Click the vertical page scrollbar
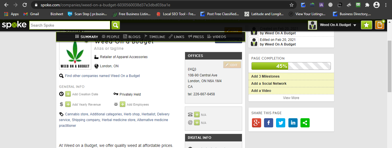Screen dimensions: 392x148 click(x=389, y=66)
